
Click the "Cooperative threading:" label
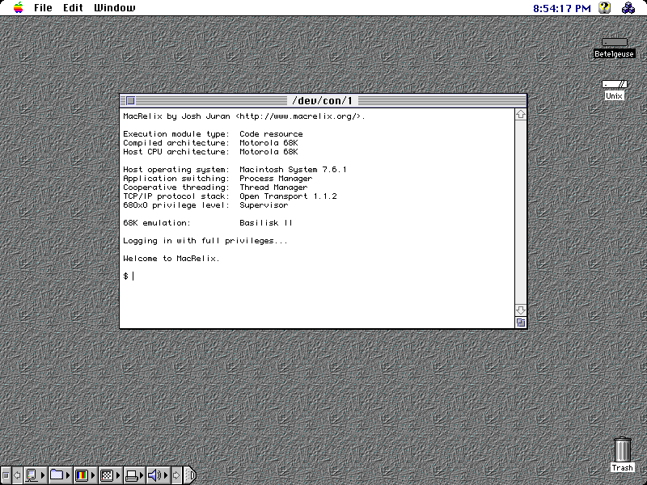pyautogui.click(x=176, y=188)
